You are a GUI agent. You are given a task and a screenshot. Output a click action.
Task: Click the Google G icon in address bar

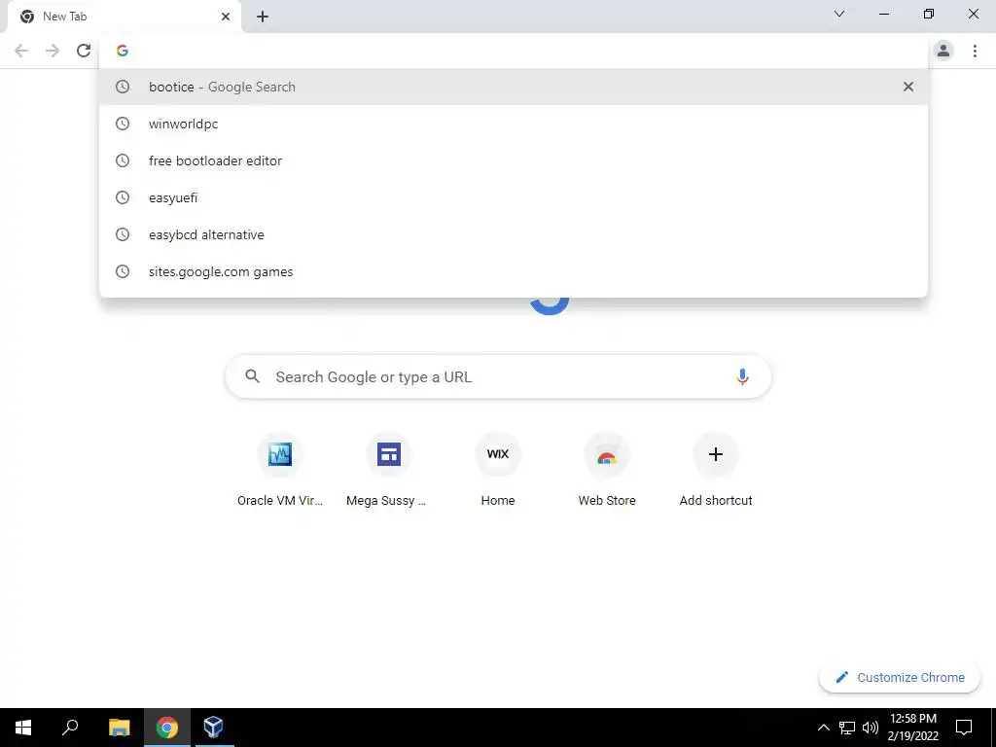pos(123,51)
